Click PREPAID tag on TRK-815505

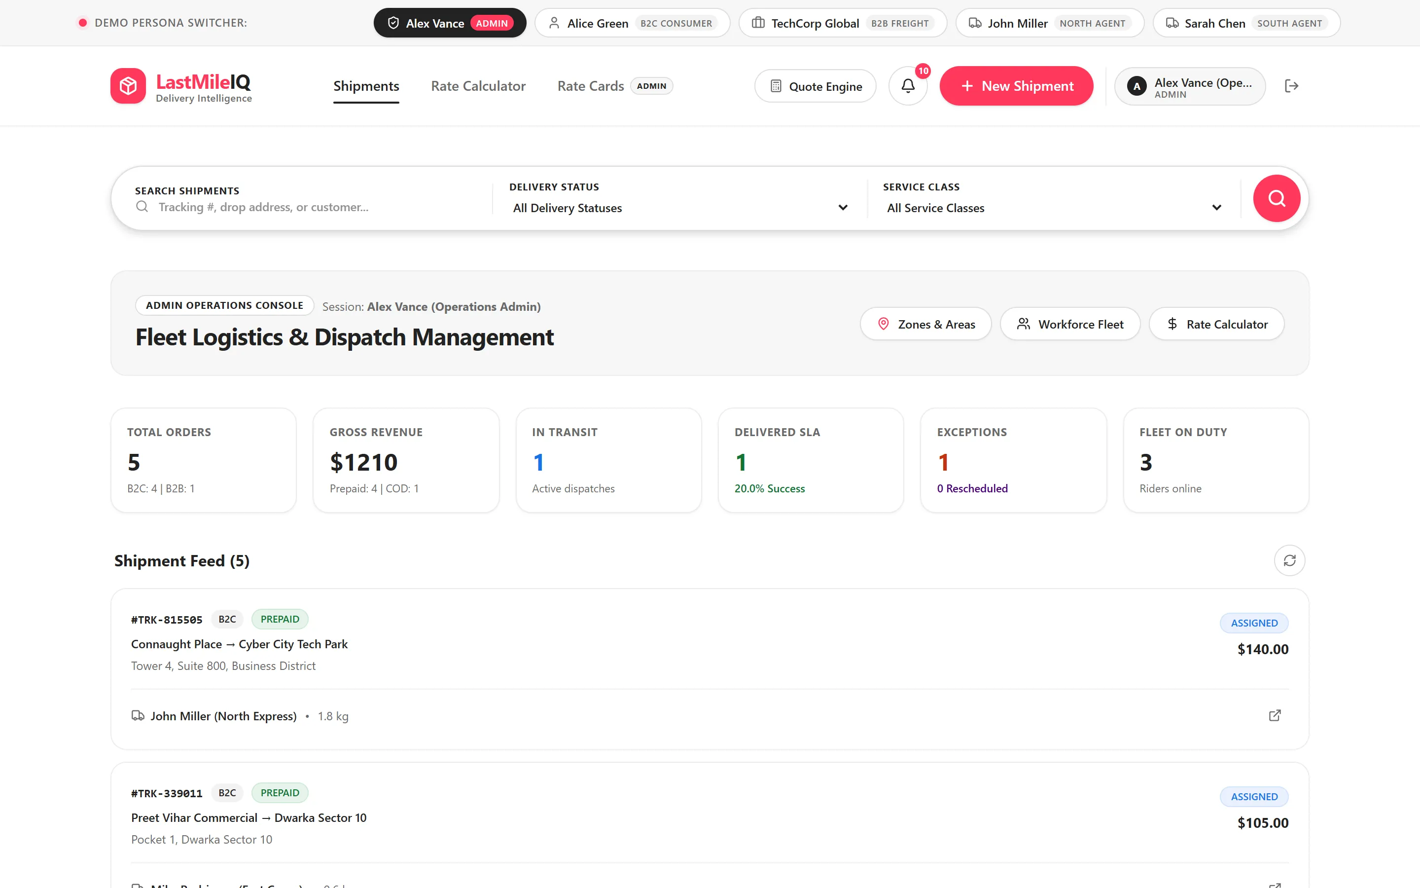[280, 619]
